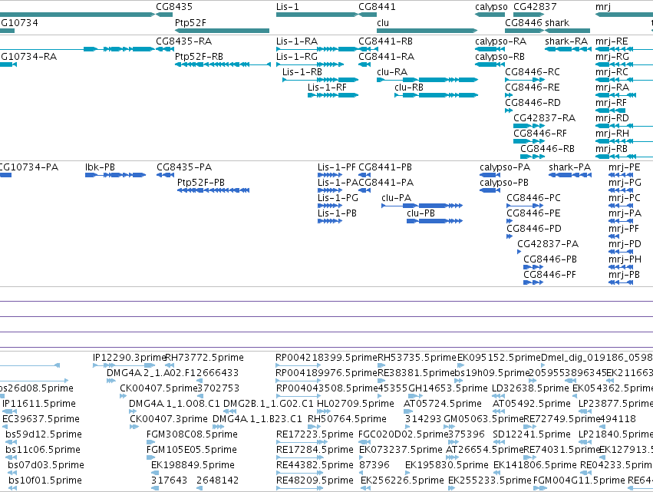Select the CG8446-RE transcript label
Screen dimensions: 653x492
533,88
